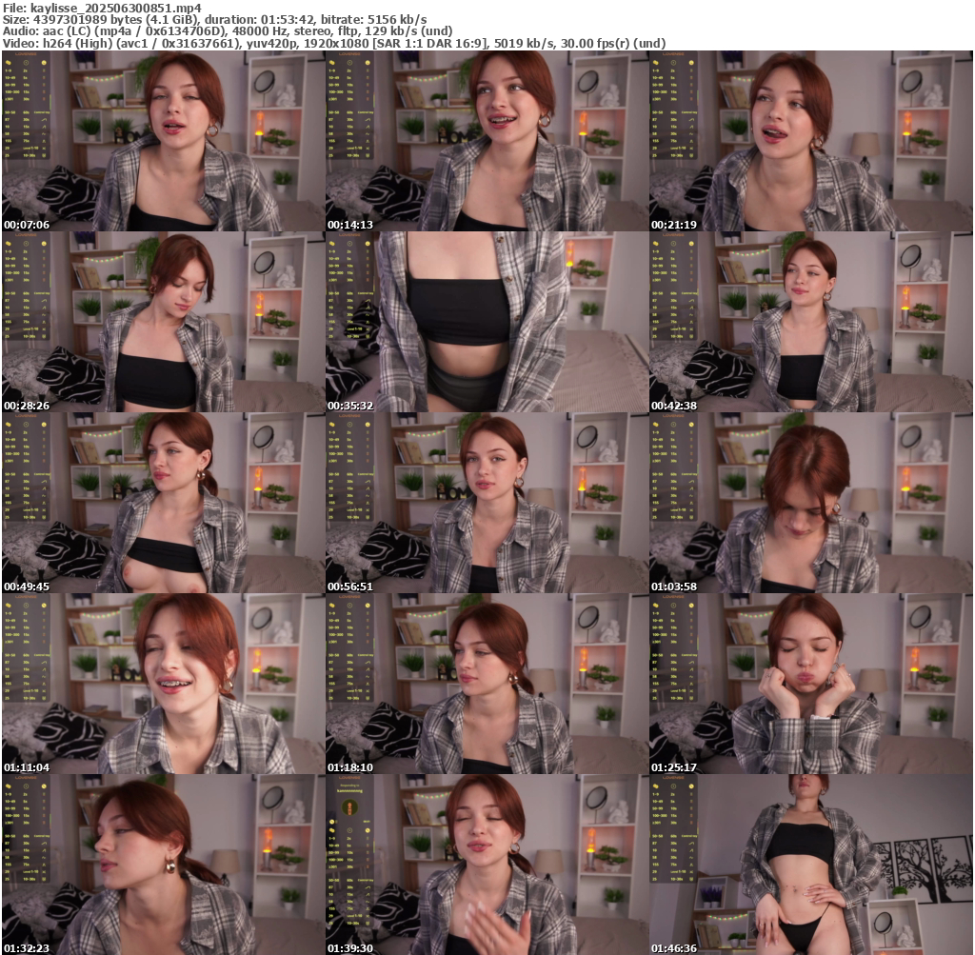Open the frame thumbnail stamped 01:11:04
Viewport: 975px width, 955px height.
163,684
